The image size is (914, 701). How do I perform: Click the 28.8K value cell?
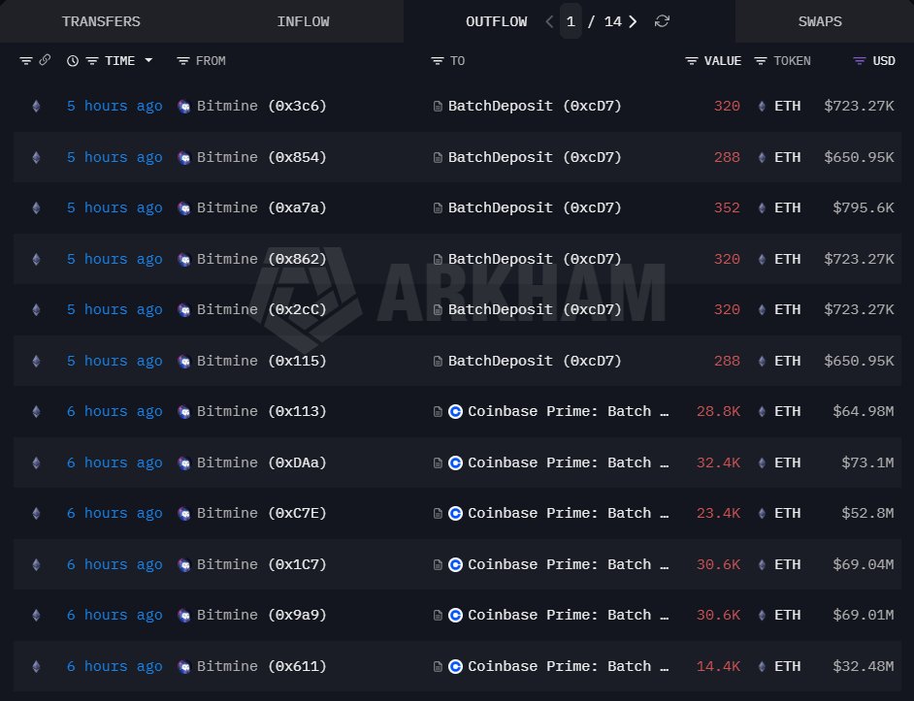pos(718,411)
